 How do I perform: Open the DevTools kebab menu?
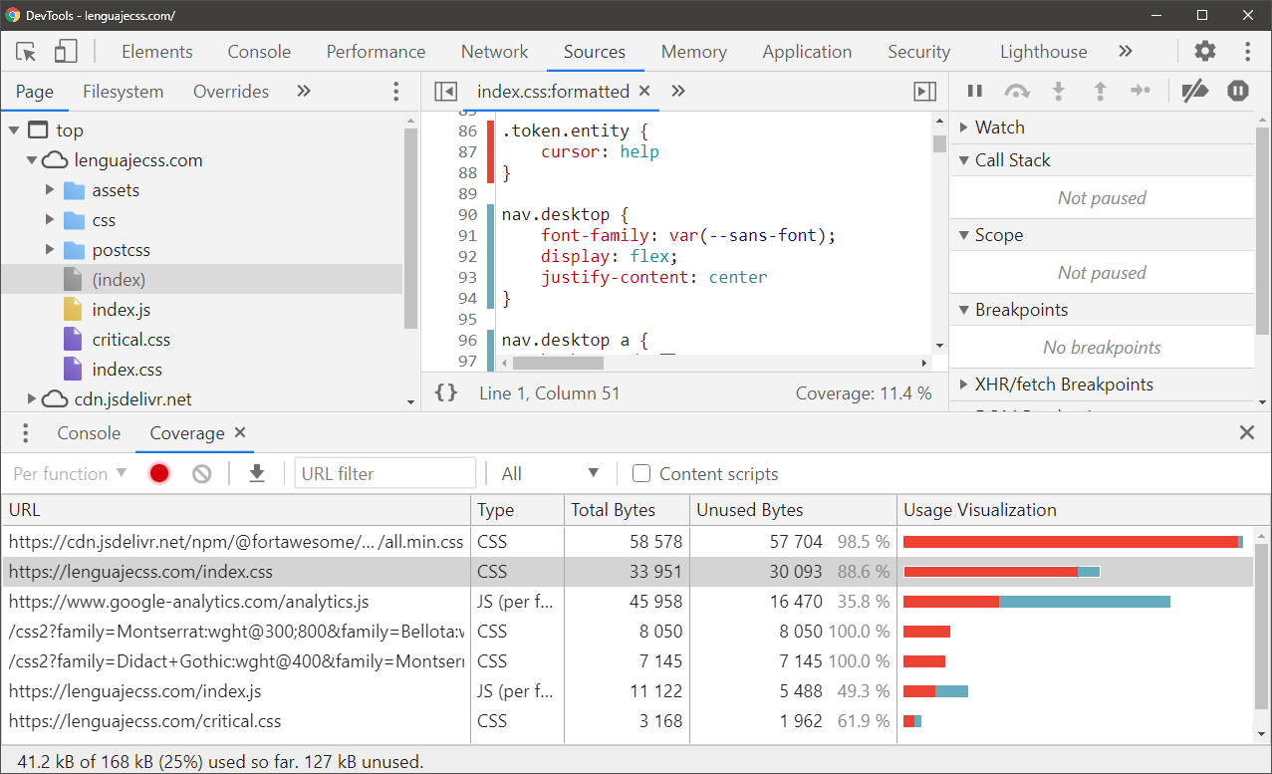1247,52
